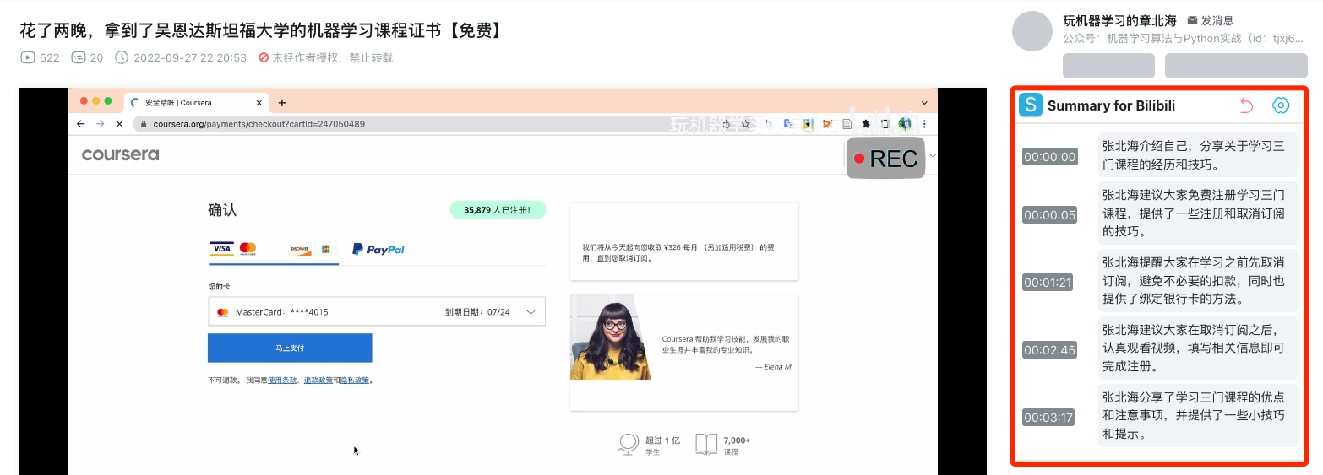
Task: Click the blue S logo of Summary for Bilibili
Action: click(1031, 105)
